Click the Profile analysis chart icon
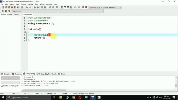 83,7
